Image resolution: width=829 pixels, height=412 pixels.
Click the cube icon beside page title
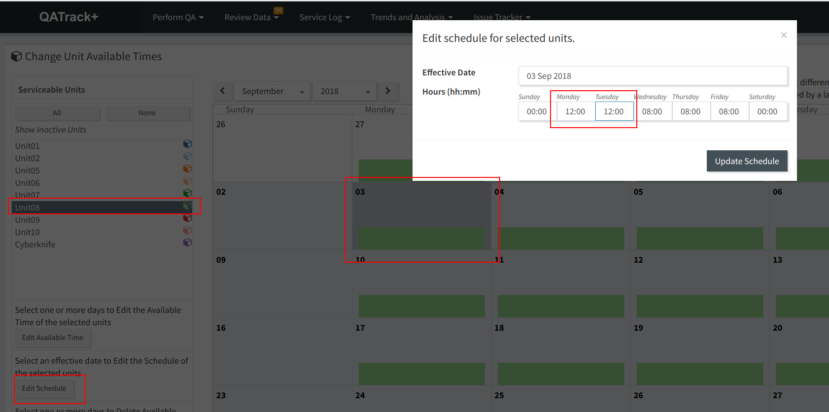click(16, 57)
